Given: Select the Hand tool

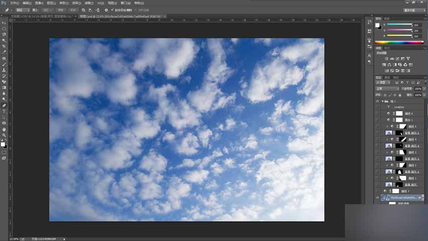Looking at the screenshot, I should coord(4,129).
